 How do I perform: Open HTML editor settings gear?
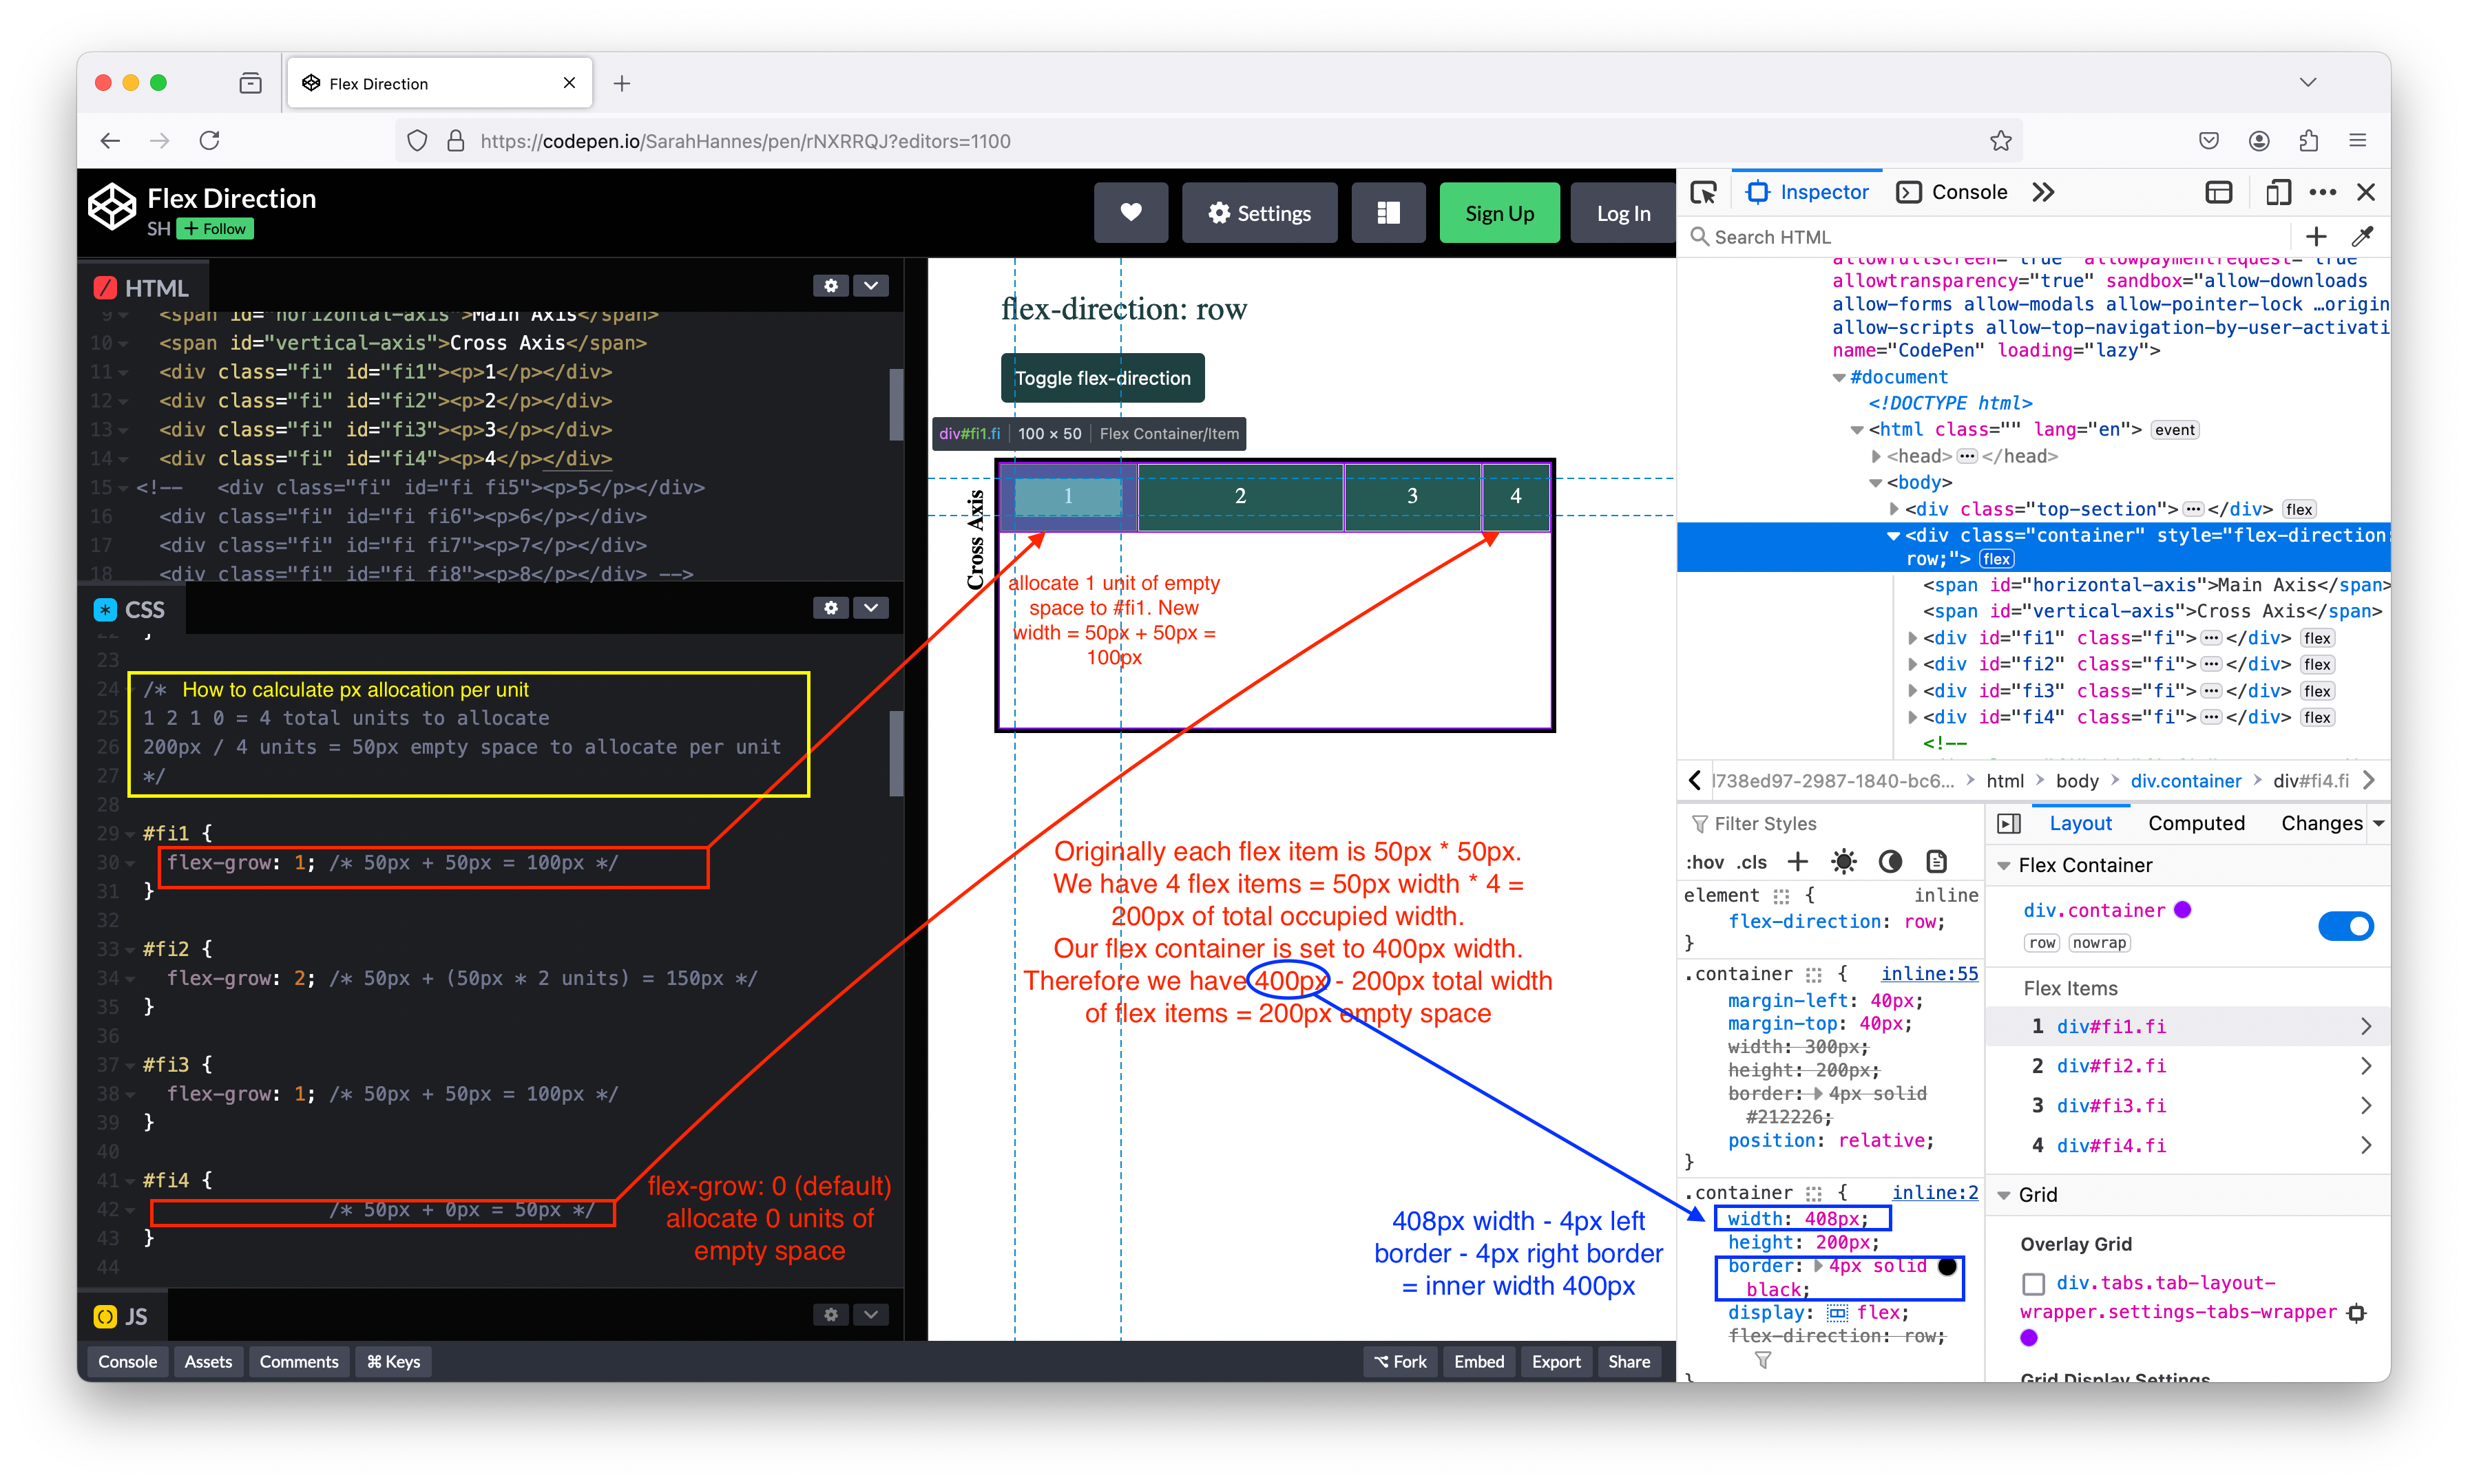(830, 286)
